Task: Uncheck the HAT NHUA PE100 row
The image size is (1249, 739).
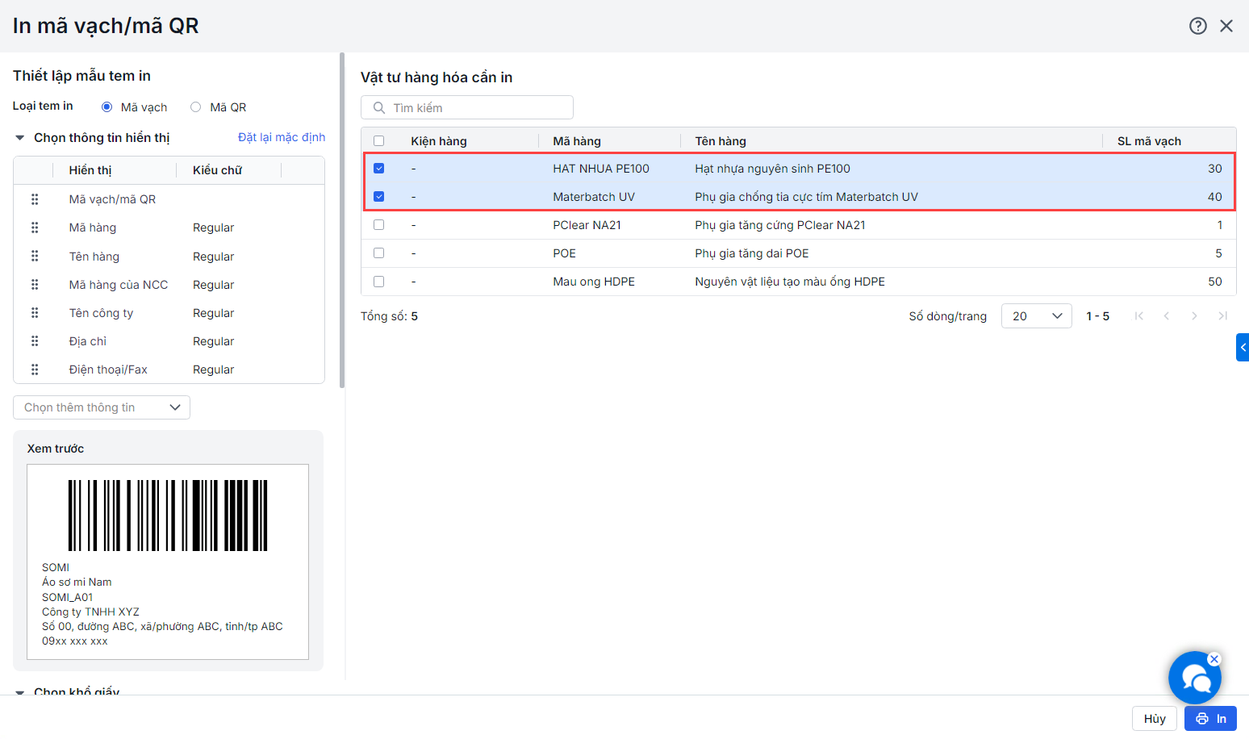Action: (379, 169)
